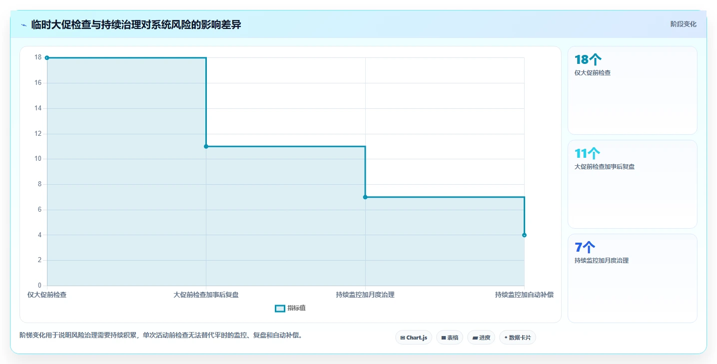Open the 11个 大促前检查加事后复盘 data card
This screenshot has width=717, height=364.
coord(632,184)
